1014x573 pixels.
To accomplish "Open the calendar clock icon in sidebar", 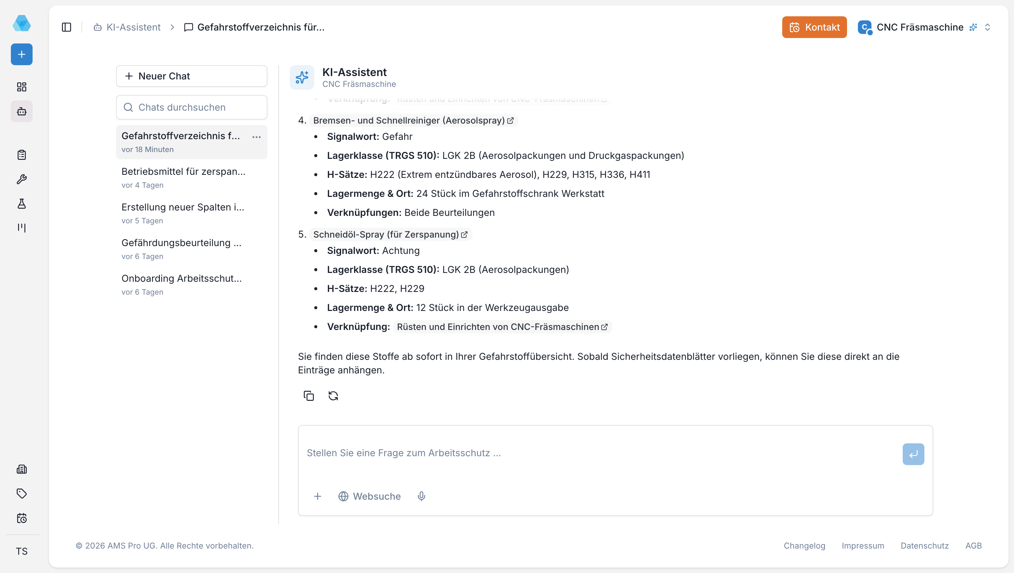I will click(22, 518).
